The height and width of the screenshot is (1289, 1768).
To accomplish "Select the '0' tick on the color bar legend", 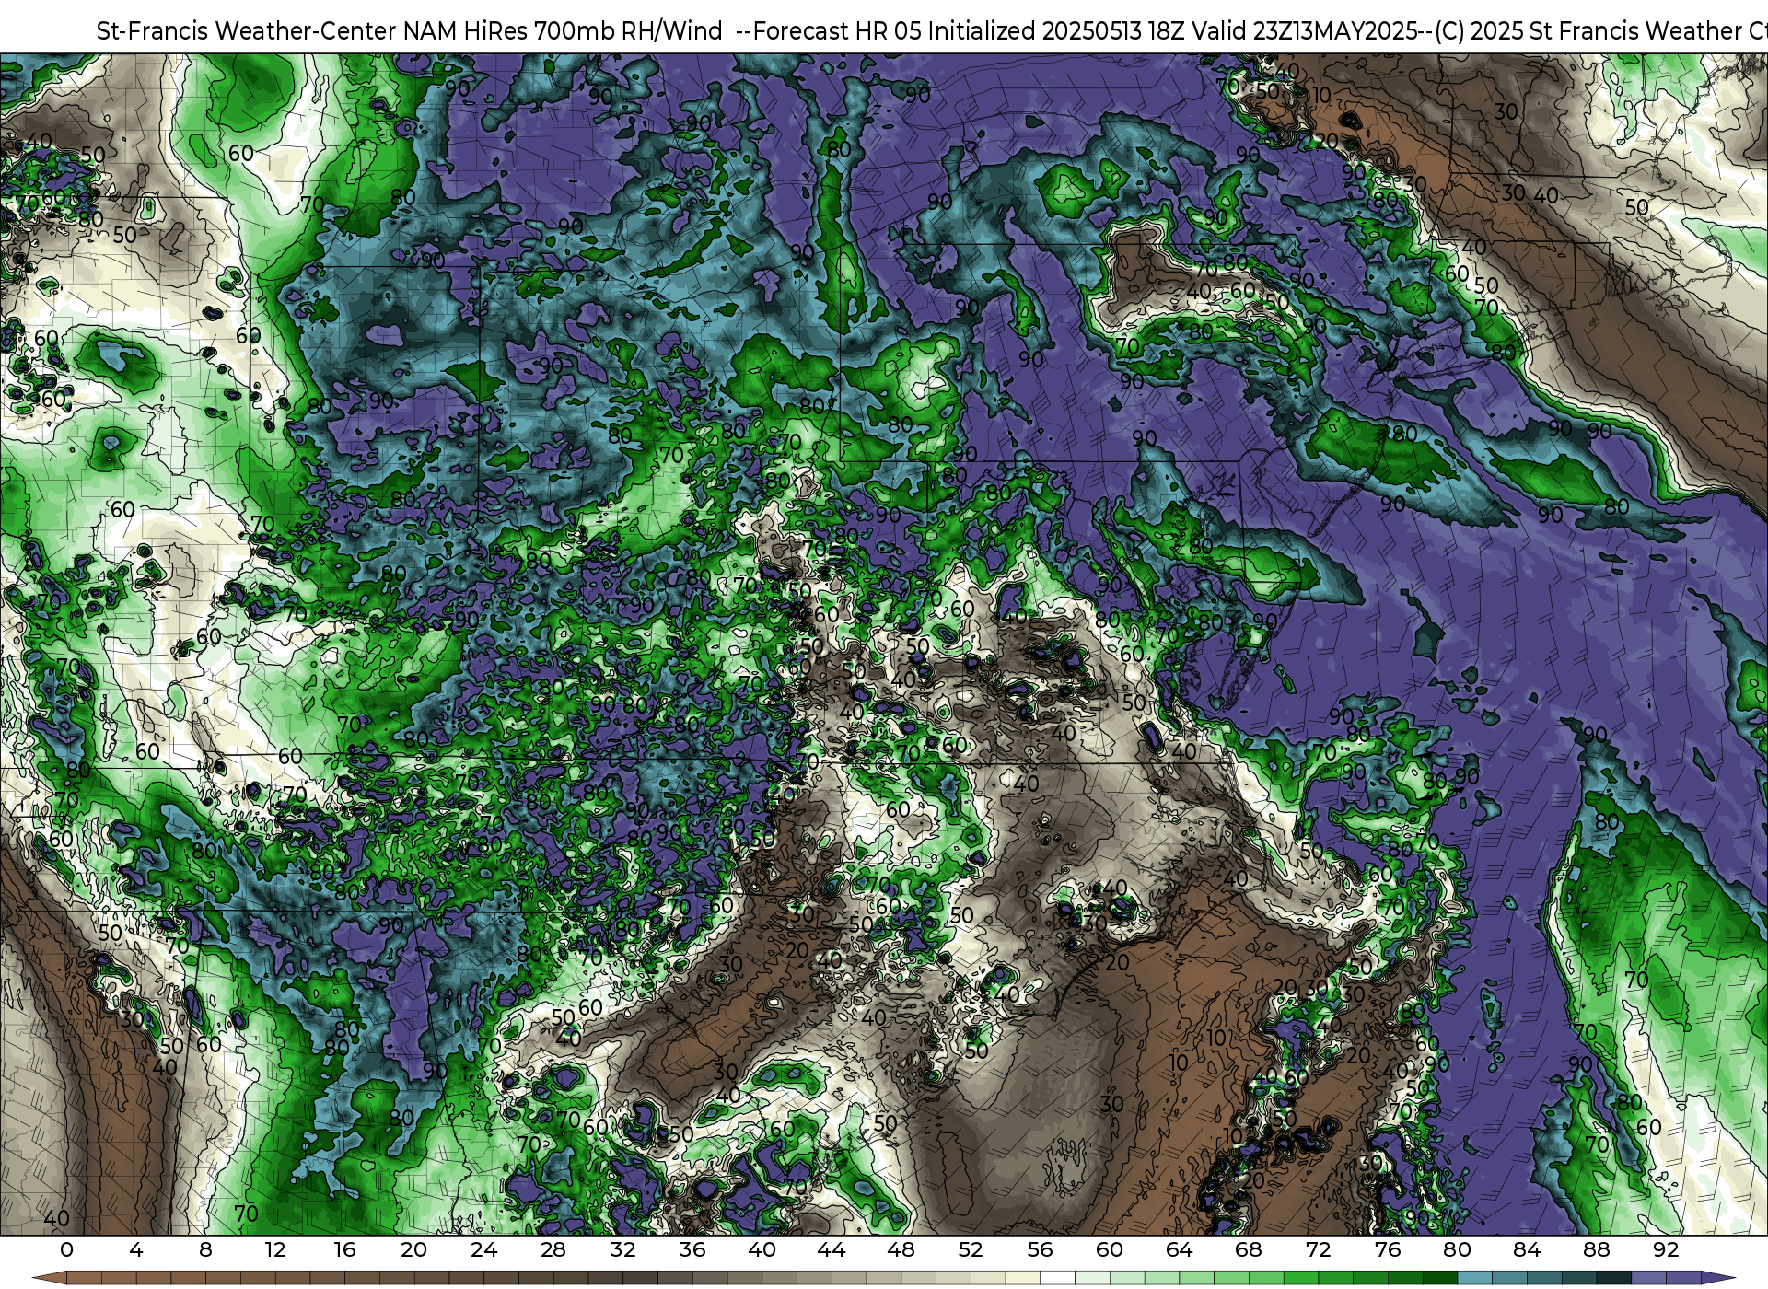I will (x=66, y=1249).
